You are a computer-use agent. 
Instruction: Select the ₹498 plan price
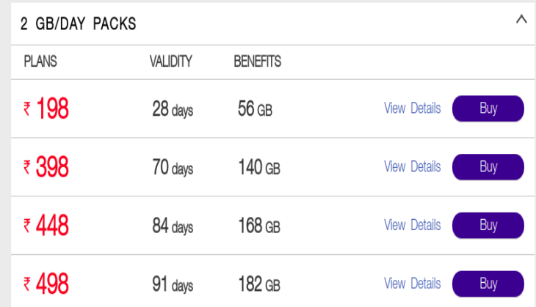46,284
